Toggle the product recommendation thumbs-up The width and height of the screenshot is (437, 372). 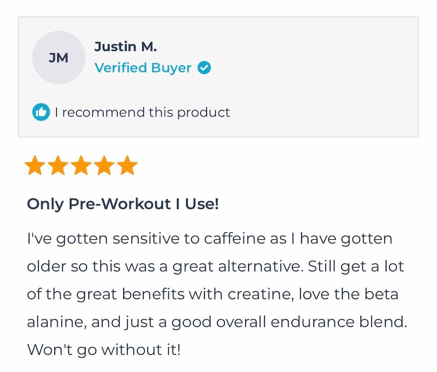[x=41, y=112]
